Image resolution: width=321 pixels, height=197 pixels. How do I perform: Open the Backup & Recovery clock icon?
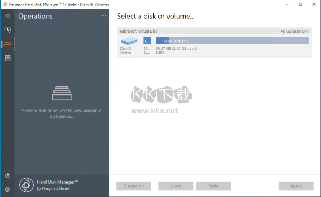click(x=7, y=30)
